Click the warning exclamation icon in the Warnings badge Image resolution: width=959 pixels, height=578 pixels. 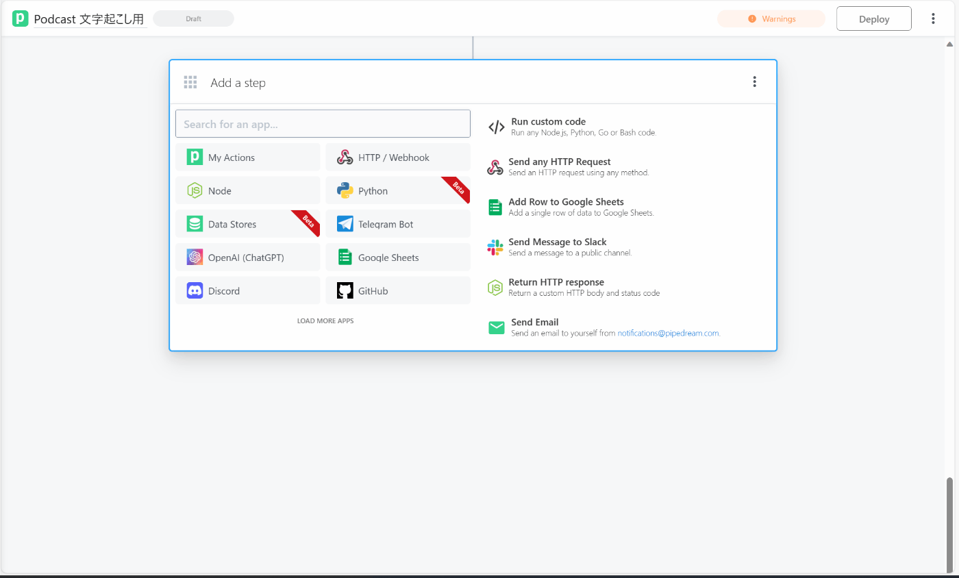coord(752,18)
